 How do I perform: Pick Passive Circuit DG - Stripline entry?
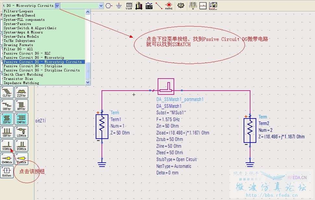pyautogui.click(x=44, y=66)
